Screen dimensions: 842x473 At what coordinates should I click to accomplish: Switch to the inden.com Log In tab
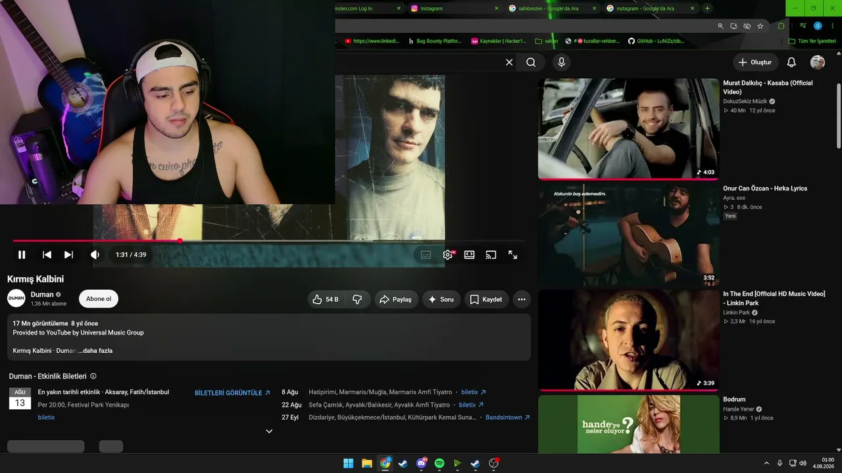pos(368,9)
